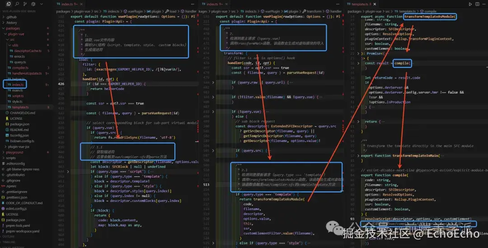Click 'let returnCode = result.code' line
Image resolution: width=488 pixels, height=248 pixels.
point(393,78)
